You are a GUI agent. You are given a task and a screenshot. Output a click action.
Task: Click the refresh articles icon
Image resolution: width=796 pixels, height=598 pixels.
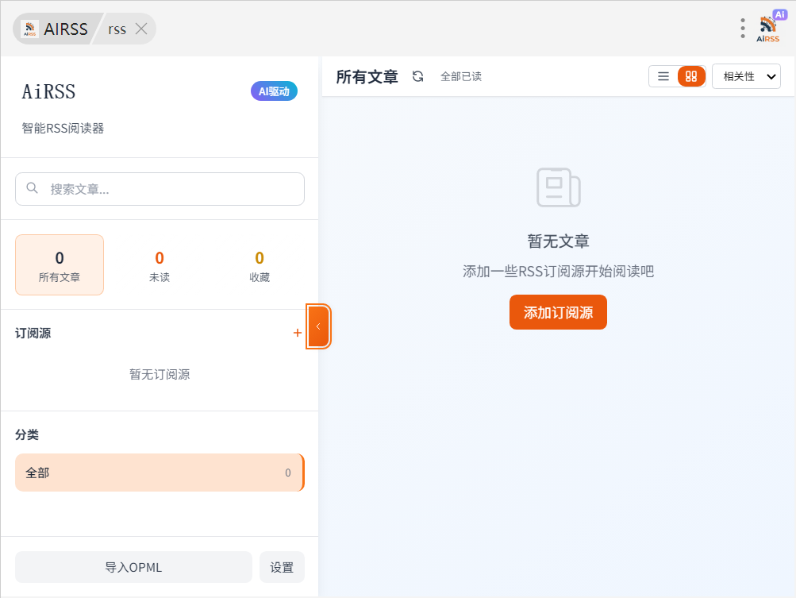point(418,76)
